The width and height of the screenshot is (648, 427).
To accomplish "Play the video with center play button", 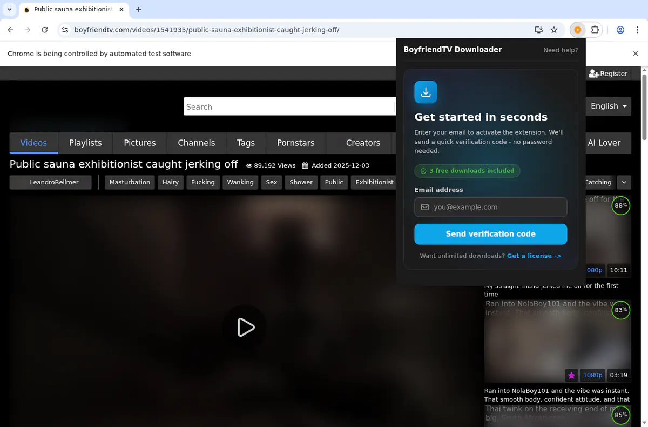I will coord(246,327).
